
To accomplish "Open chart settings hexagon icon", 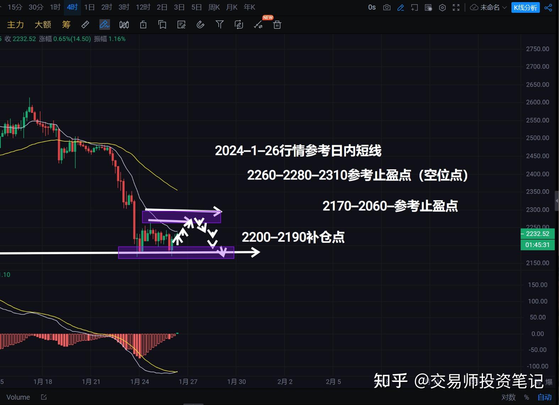I will (x=442, y=7).
